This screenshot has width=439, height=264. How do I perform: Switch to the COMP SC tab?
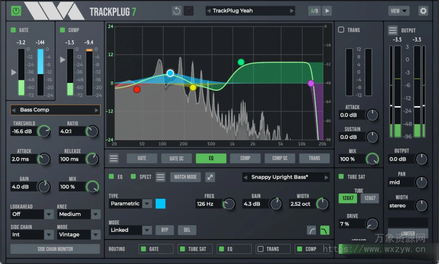pos(280,158)
